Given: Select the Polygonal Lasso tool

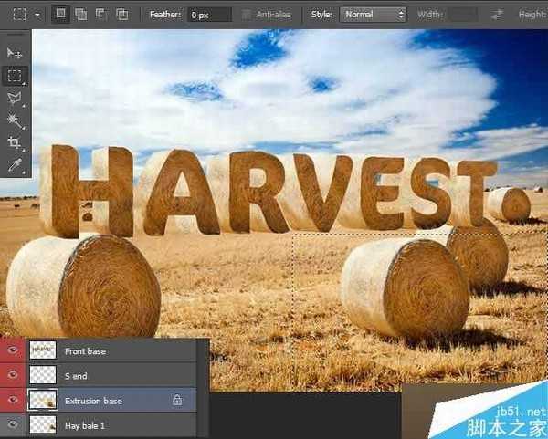Looking at the screenshot, I should (15, 99).
